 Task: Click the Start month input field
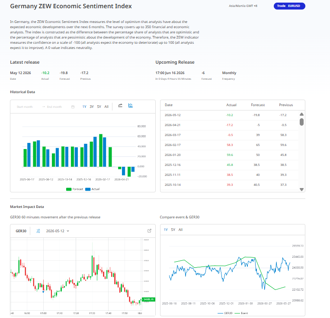pos(25,107)
